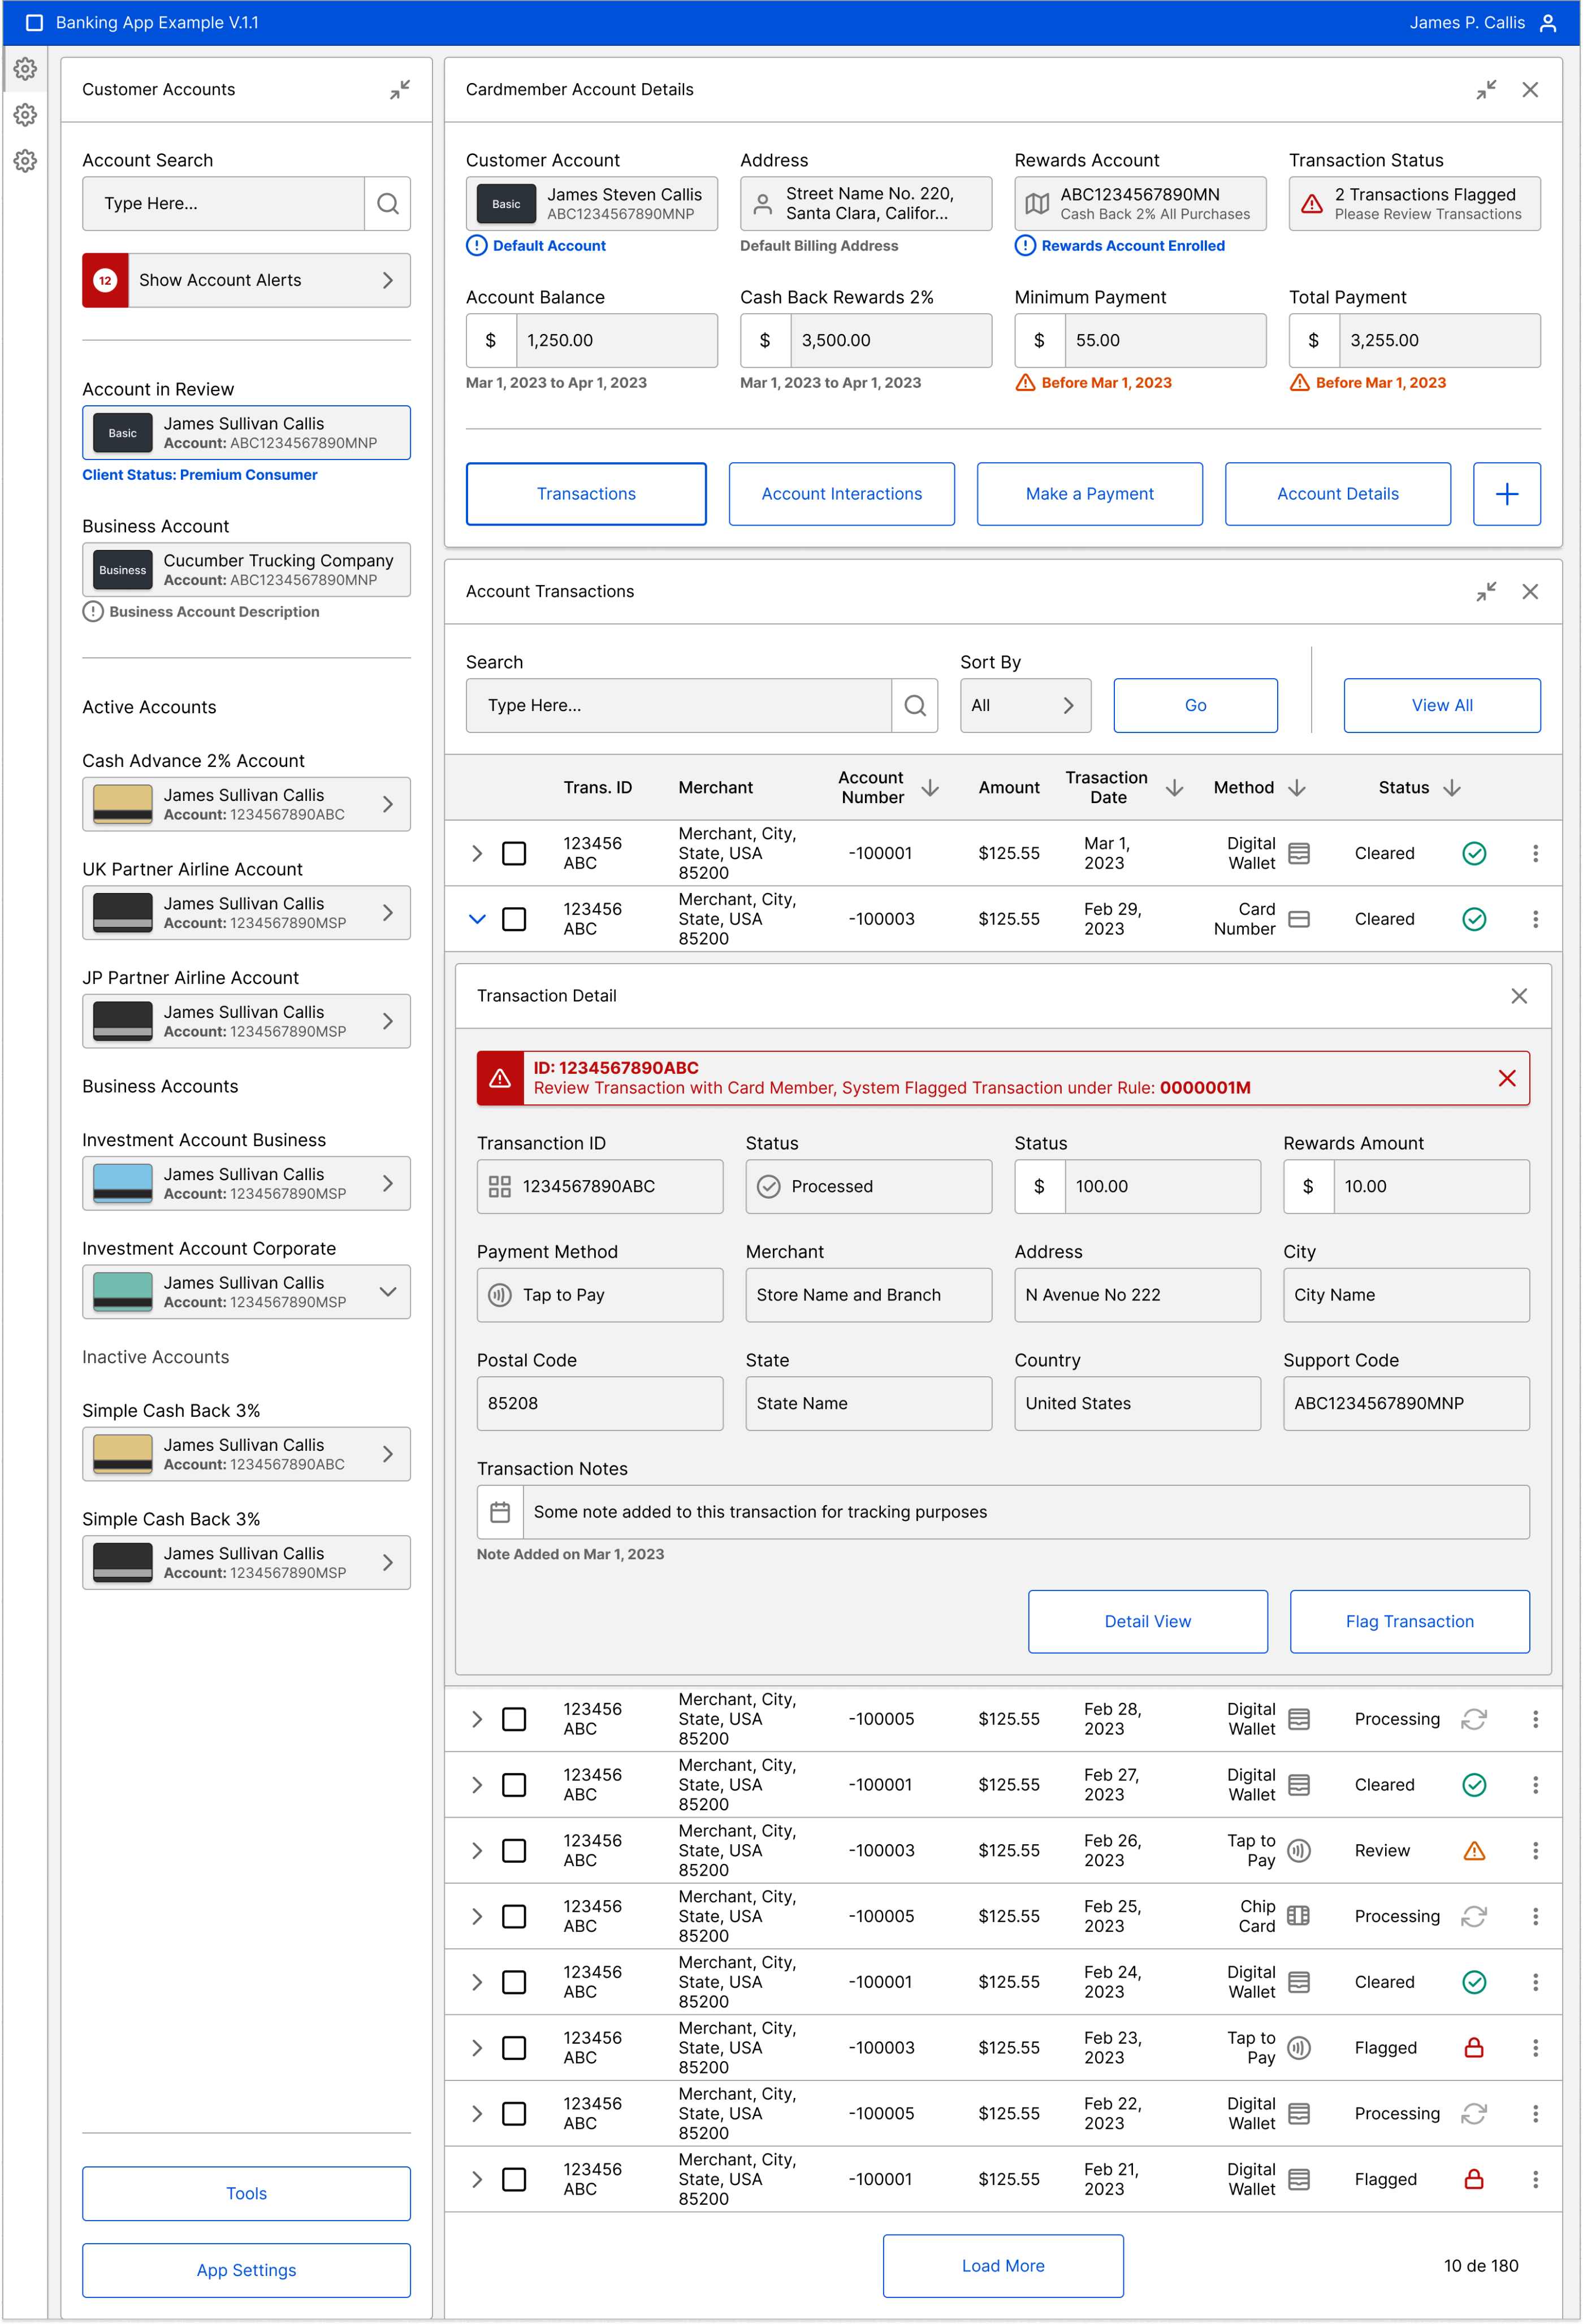Viewport: 1583px width, 2324px height.
Task: Click the Detail View button
Action: click(1148, 1622)
